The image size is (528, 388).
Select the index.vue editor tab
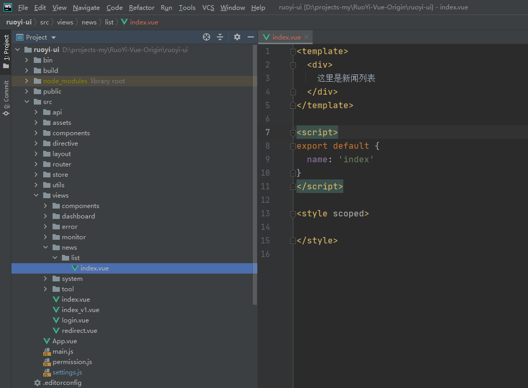[x=285, y=37]
